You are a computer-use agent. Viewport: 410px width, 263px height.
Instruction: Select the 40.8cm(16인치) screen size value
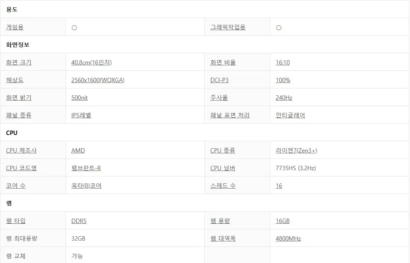[92, 62]
